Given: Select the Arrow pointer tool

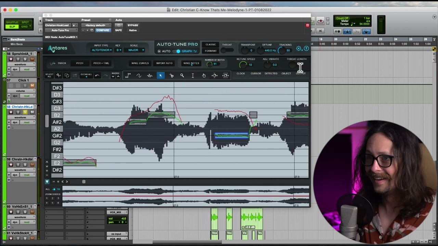Looking at the screenshot, I should pos(160,76).
